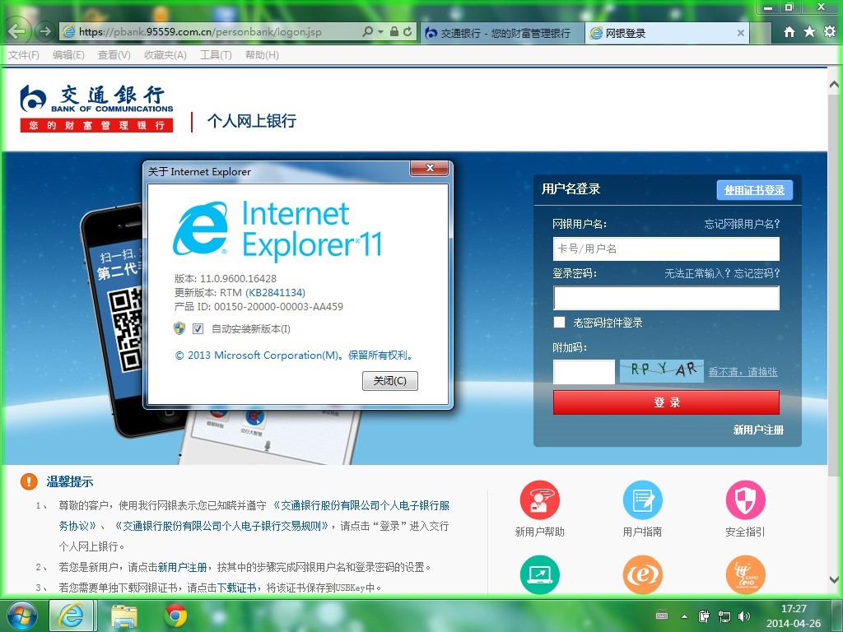843x632 pixels.
Task: Focus the 附加码 captcha input box
Action: point(584,371)
